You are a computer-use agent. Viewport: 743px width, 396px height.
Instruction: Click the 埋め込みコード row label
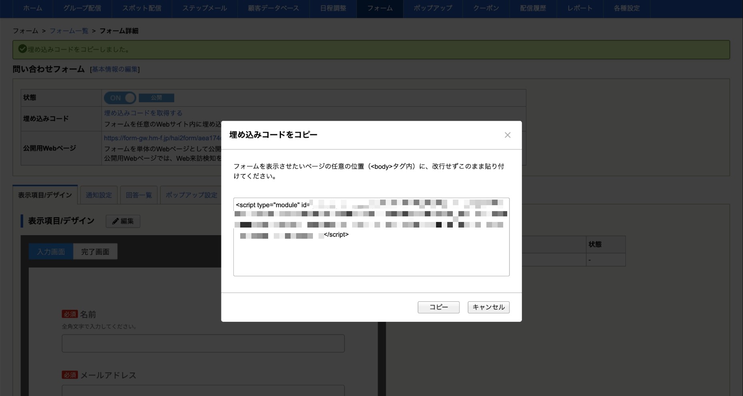(46, 119)
